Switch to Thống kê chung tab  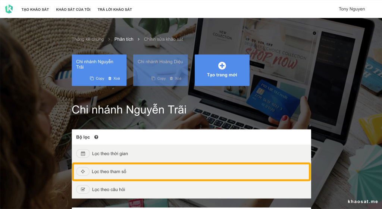tap(88, 39)
